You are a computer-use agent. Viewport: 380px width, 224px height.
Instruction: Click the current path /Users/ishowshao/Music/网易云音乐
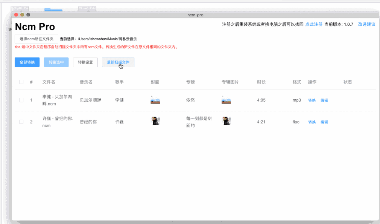point(107,39)
